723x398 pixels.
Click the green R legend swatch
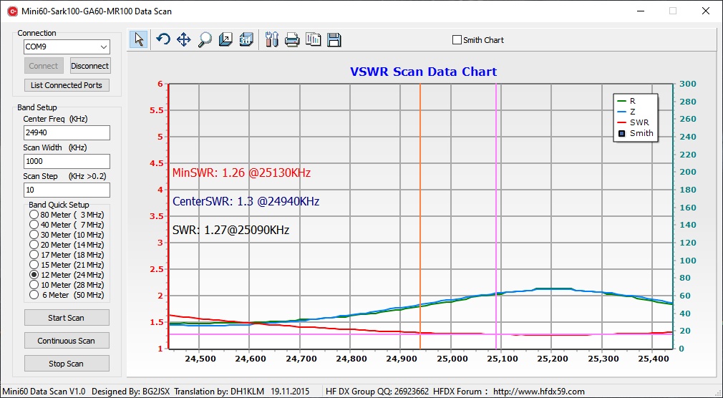pos(621,101)
